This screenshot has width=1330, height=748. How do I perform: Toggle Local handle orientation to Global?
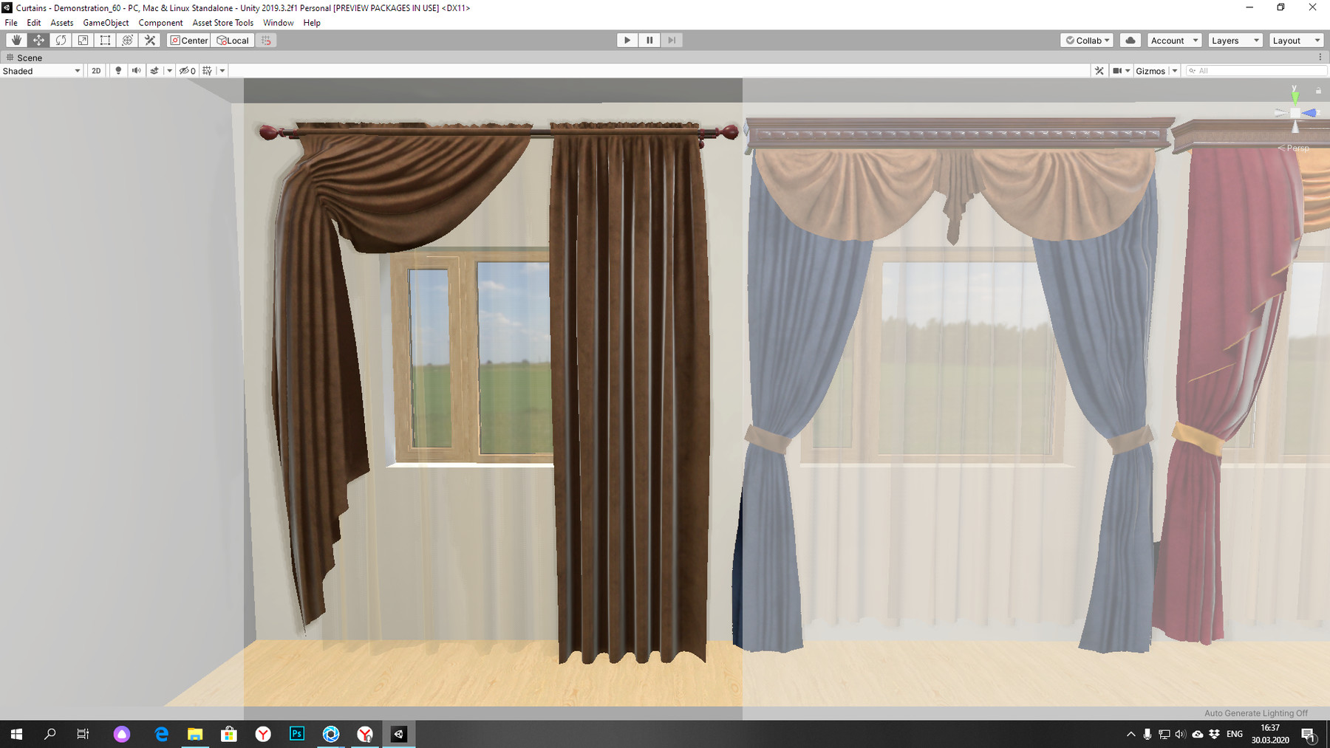click(233, 40)
